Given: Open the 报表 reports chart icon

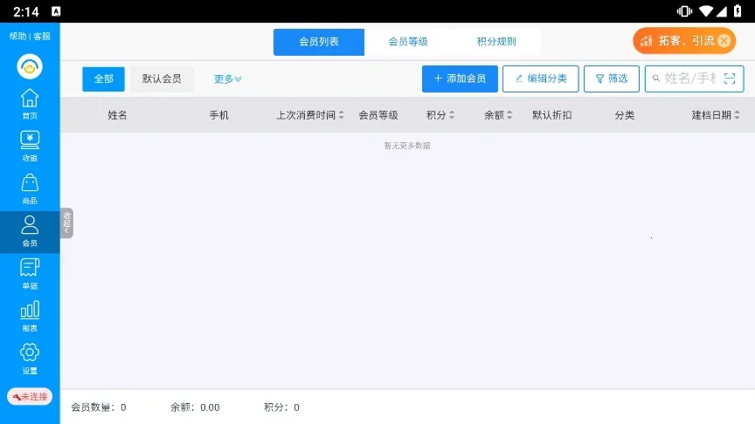Looking at the screenshot, I should coord(30,316).
